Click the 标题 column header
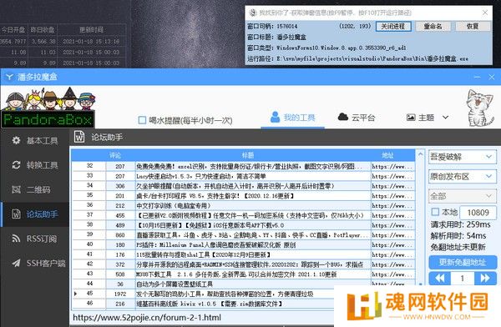This screenshot has width=501, height=327. point(248,155)
